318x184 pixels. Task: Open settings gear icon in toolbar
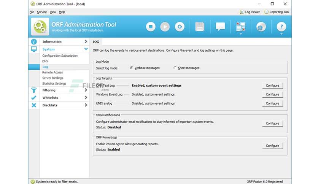[261, 27]
